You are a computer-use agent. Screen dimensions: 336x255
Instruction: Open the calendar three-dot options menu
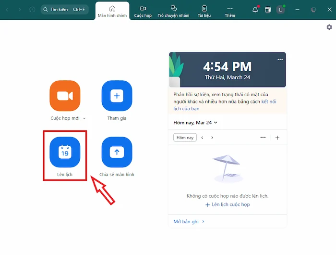263,138
